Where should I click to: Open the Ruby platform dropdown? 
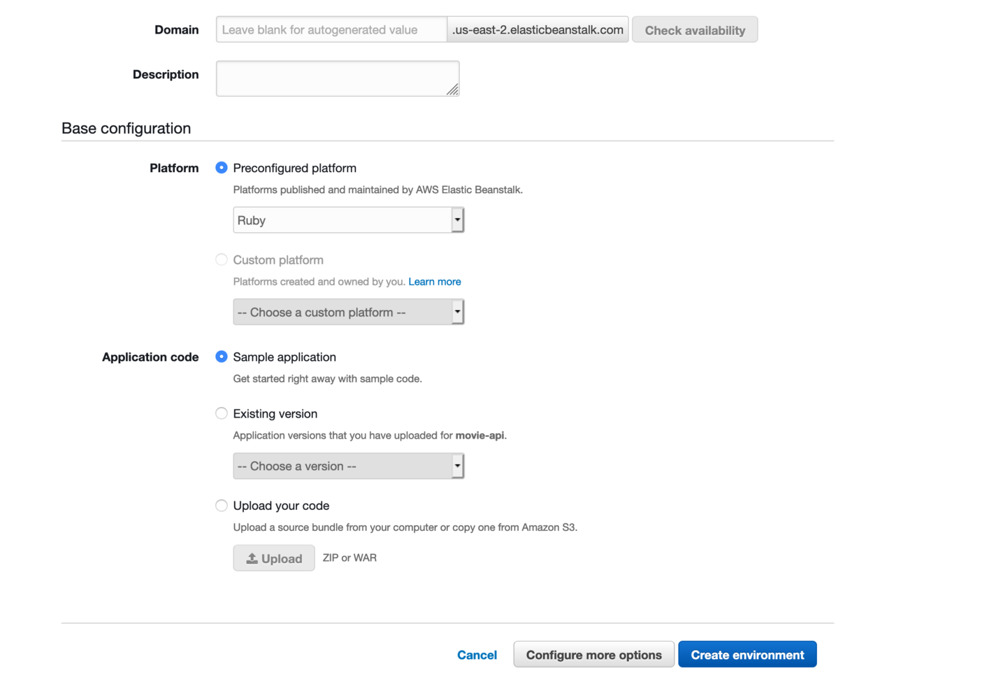[342, 220]
